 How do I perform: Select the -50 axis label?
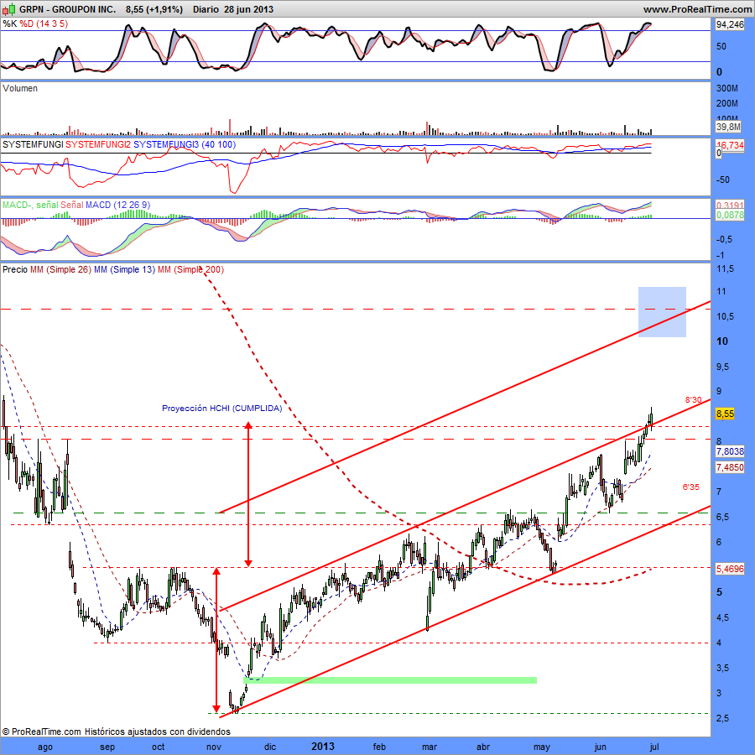pyautogui.click(x=723, y=180)
